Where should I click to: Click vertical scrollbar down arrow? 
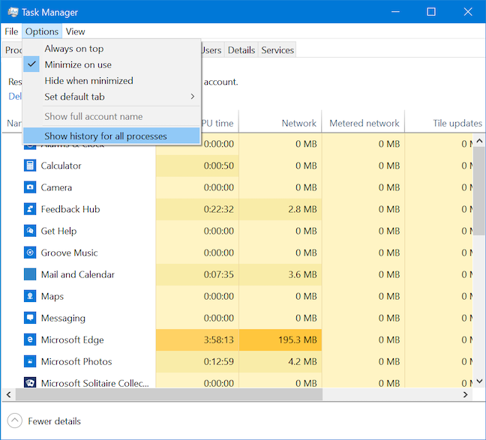coord(479,381)
